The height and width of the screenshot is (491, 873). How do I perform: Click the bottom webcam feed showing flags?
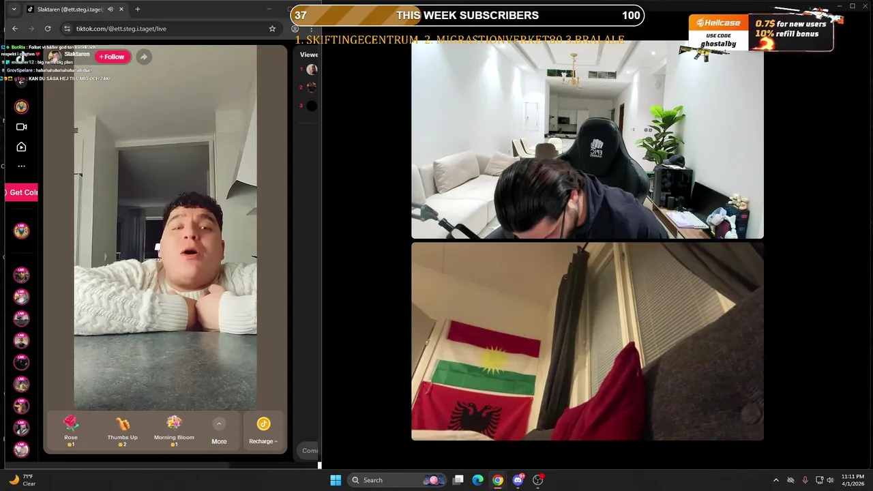(587, 341)
